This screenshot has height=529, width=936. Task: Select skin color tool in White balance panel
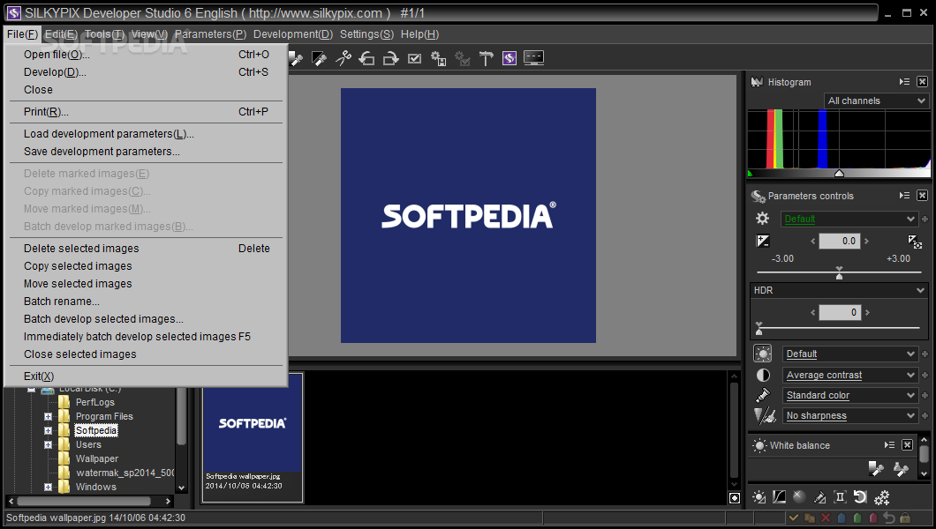click(901, 469)
